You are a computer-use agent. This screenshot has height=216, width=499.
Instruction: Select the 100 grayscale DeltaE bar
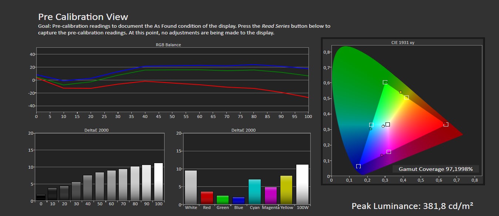158,182
